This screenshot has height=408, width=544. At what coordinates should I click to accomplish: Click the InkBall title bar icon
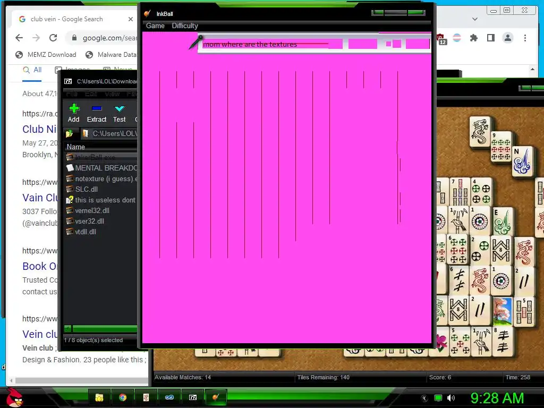coord(148,13)
